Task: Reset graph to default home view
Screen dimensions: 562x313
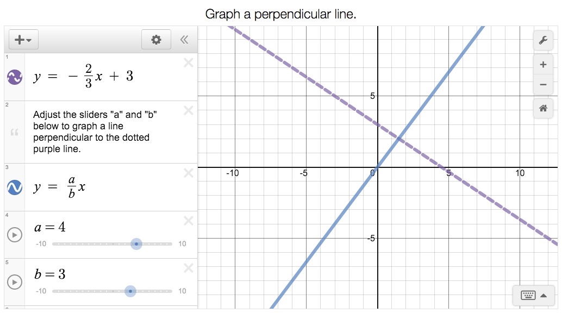Action: [542, 108]
